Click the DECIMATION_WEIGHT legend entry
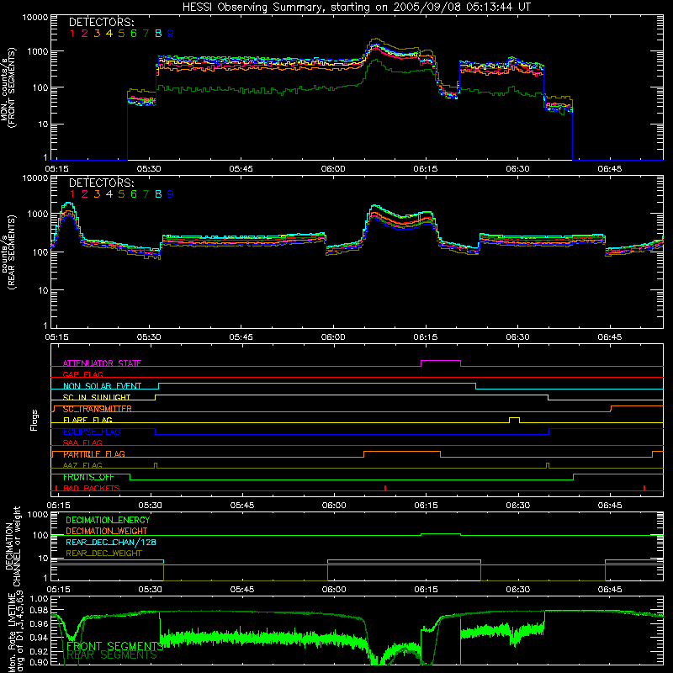Screen dimensions: 673x673 [107, 531]
